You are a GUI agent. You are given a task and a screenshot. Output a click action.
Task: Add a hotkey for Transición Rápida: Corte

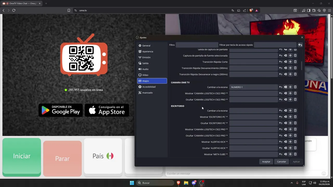click(x=290, y=62)
